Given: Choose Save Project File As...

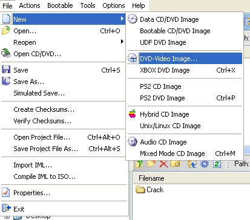Looking at the screenshot, I should click(63, 149).
